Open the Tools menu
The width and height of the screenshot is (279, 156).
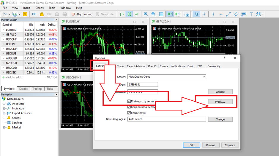coord(52,8)
